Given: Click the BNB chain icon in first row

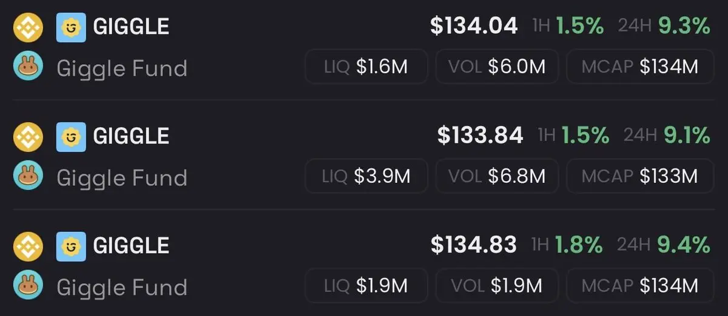Looking at the screenshot, I should point(28,27).
